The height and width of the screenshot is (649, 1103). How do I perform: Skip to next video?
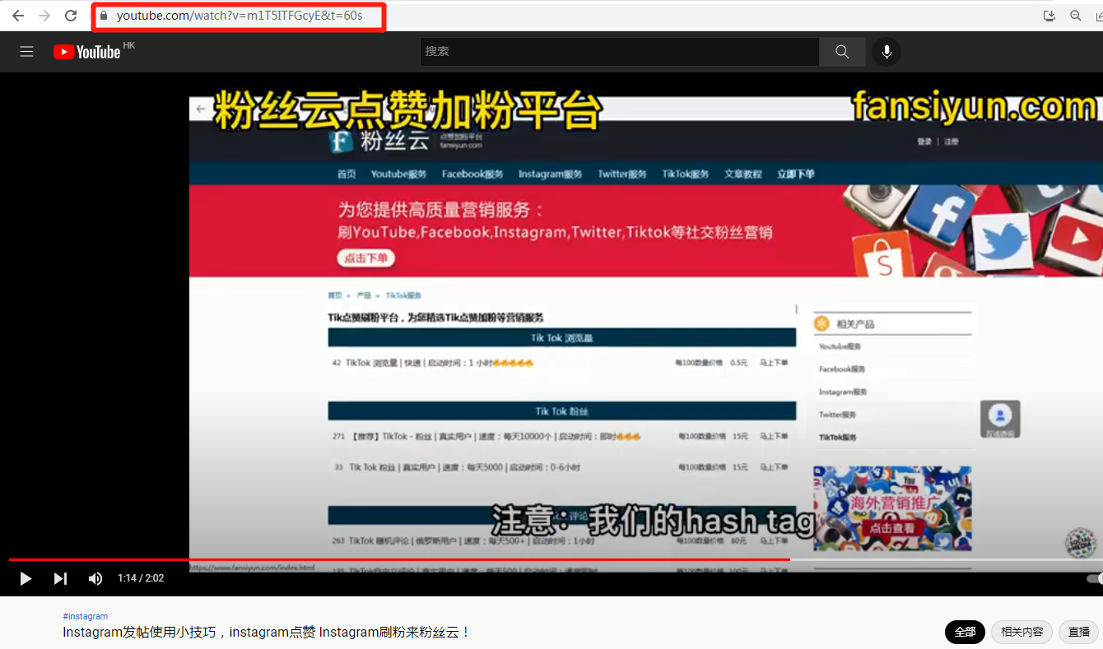(60, 578)
